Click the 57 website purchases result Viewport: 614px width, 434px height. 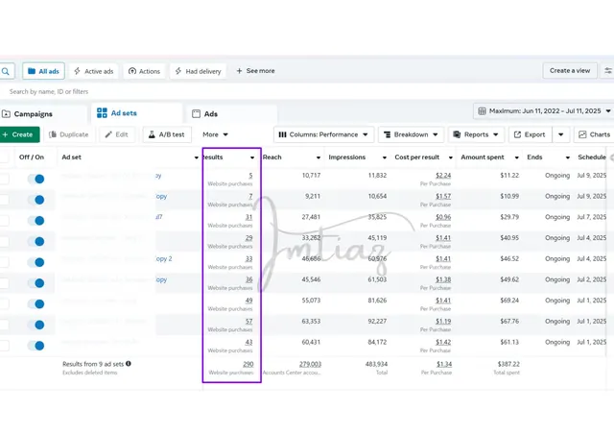[248, 321]
